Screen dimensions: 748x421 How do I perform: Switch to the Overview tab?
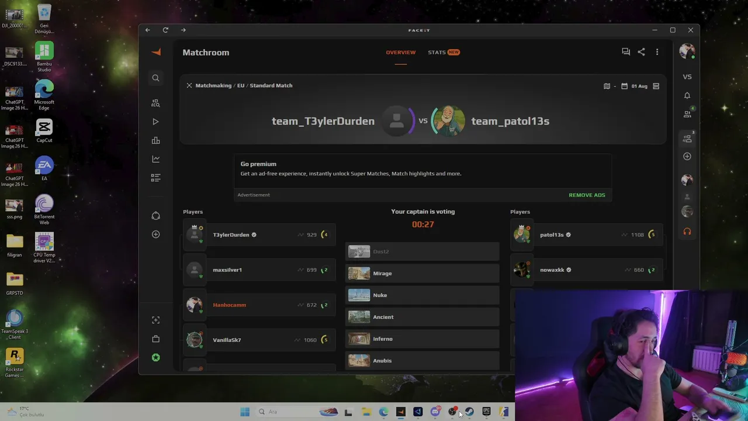(401, 52)
